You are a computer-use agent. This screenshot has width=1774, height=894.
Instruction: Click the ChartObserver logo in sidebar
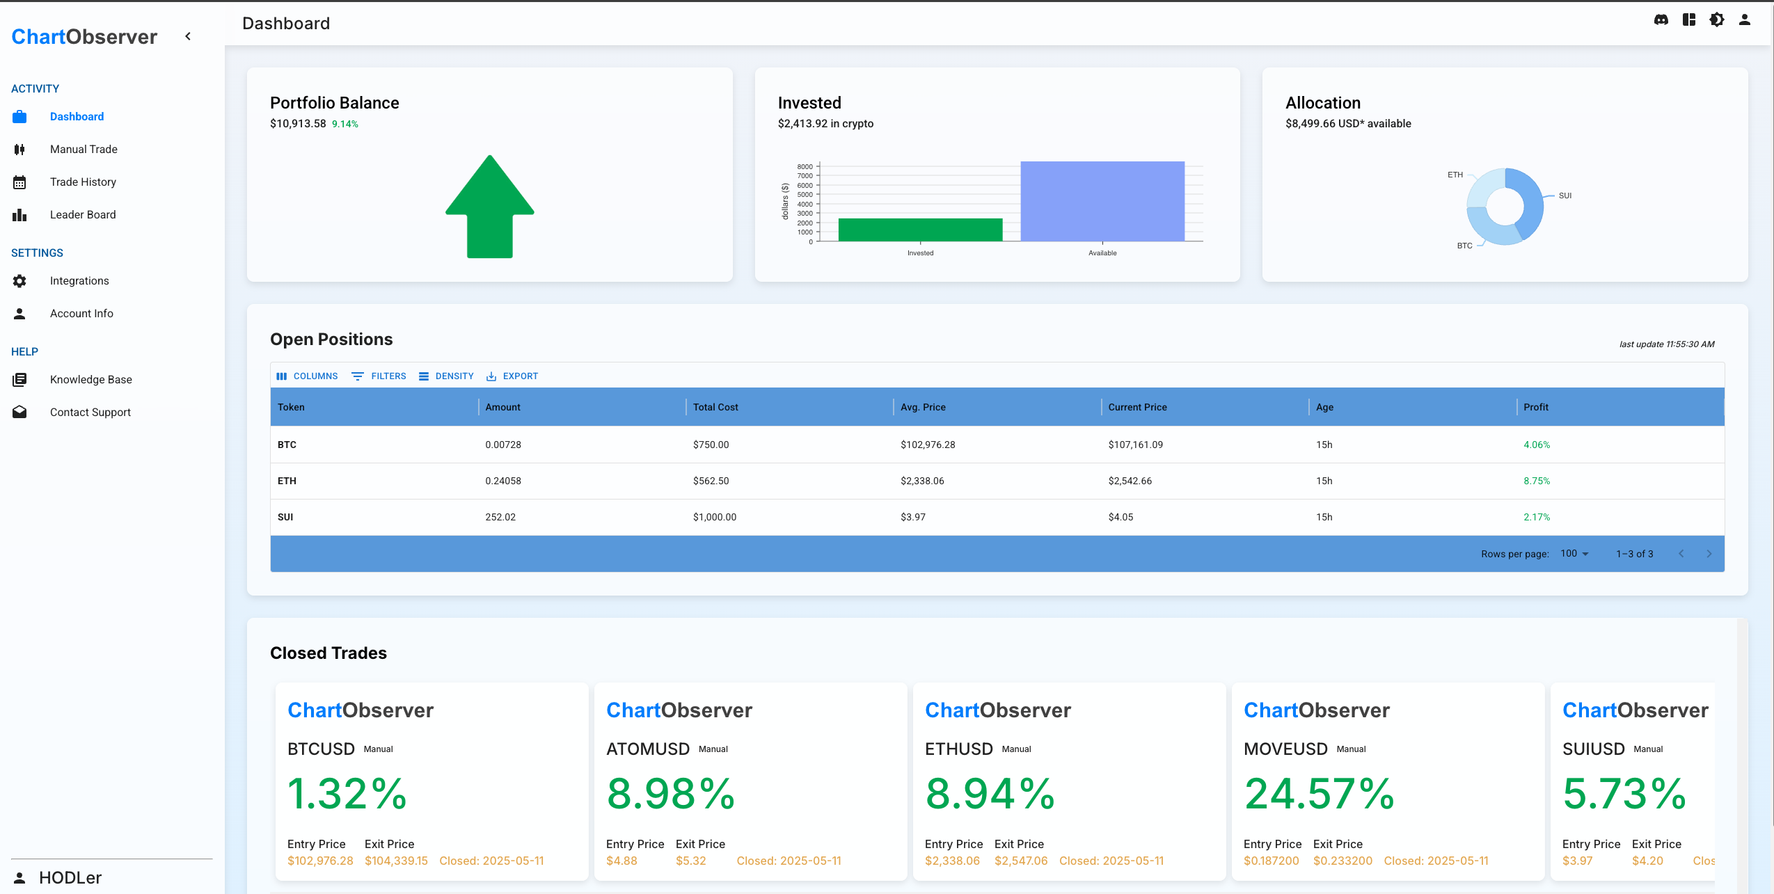click(x=84, y=37)
